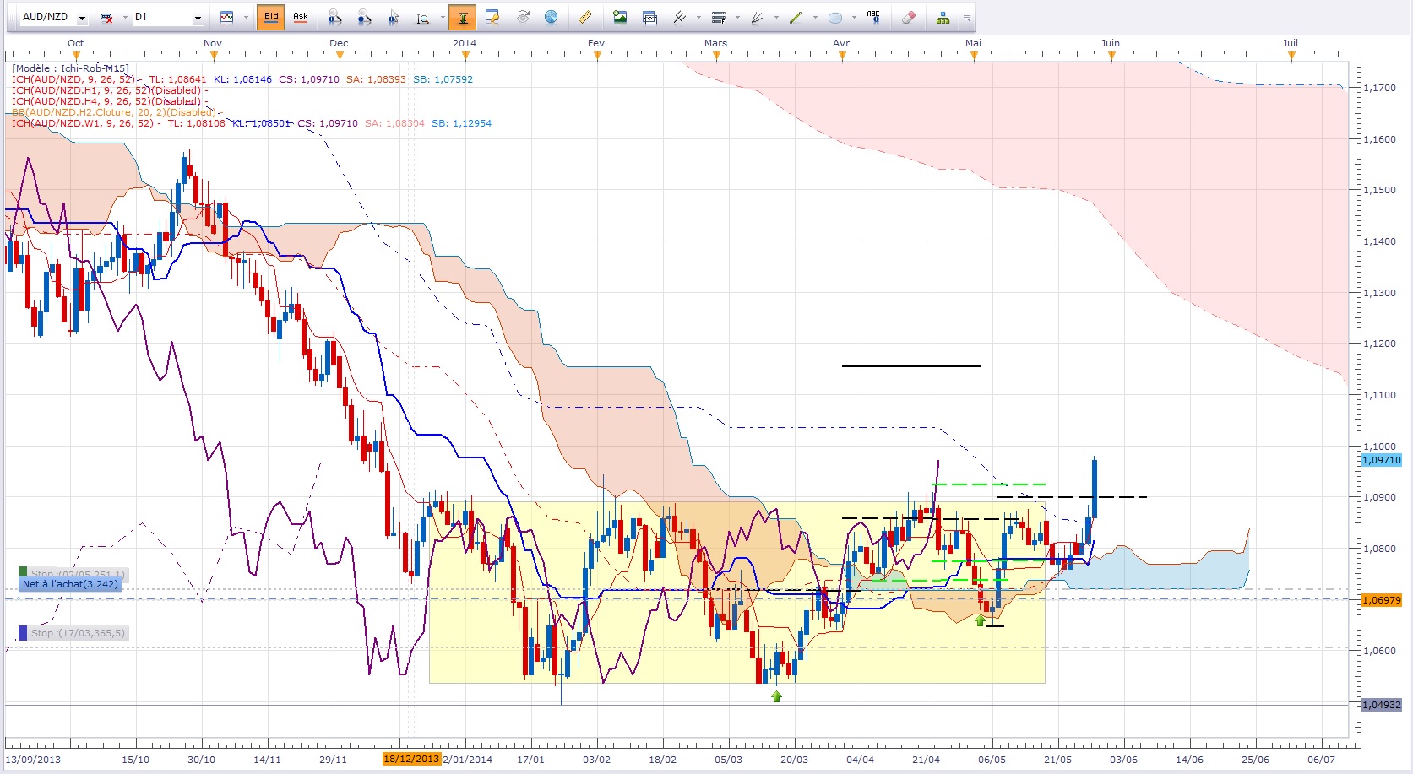Click the Juin month marker on timeline
Image resolution: width=1413 pixels, height=774 pixels.
1110,43
